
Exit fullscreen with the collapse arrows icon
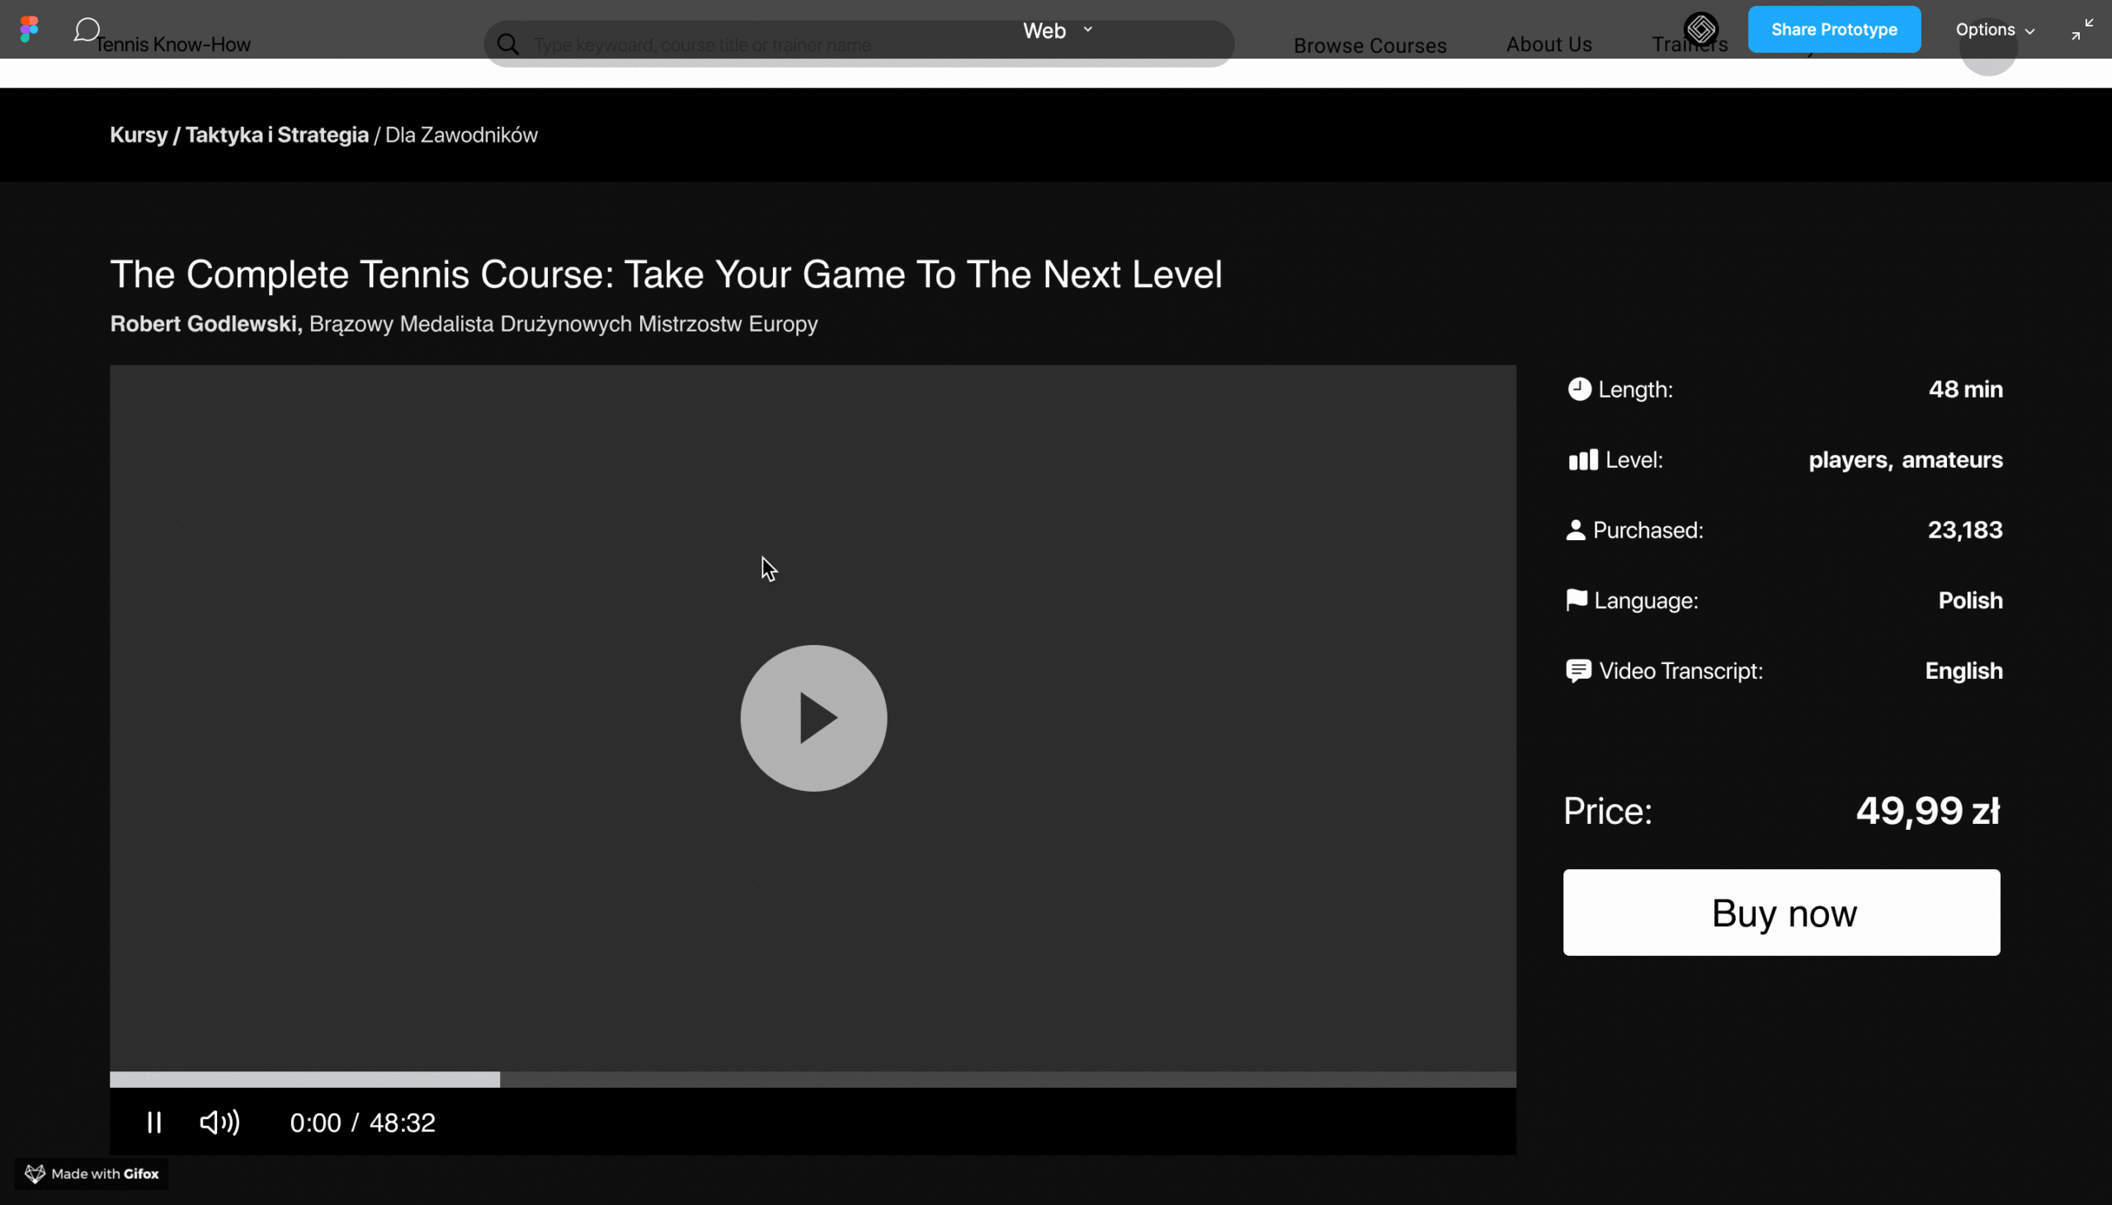[x=2082, y=30]
